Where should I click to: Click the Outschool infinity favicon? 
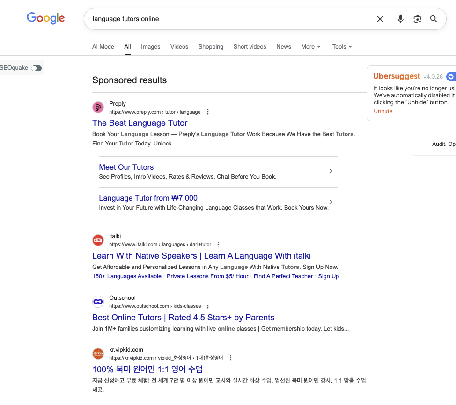[98, 302]
